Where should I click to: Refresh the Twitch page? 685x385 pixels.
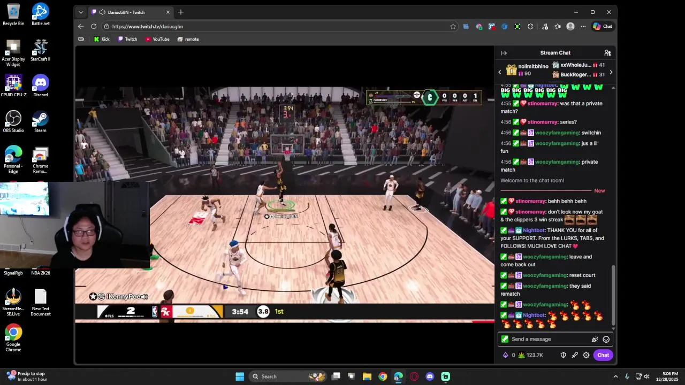[94, 26]
